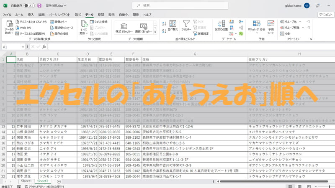The height and width of the screenshot is (188, 335).
Task: Select the 株式 stocks data type
Action: (124, 28)
